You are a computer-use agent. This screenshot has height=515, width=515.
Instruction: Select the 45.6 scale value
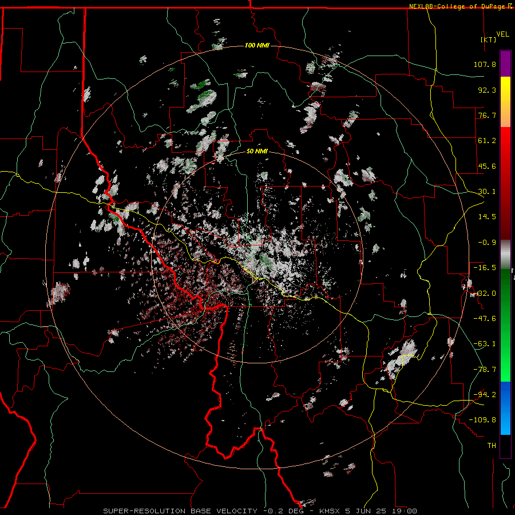487,166
